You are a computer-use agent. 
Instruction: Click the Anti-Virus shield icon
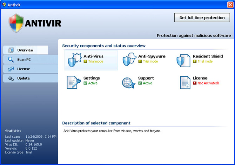74,60
